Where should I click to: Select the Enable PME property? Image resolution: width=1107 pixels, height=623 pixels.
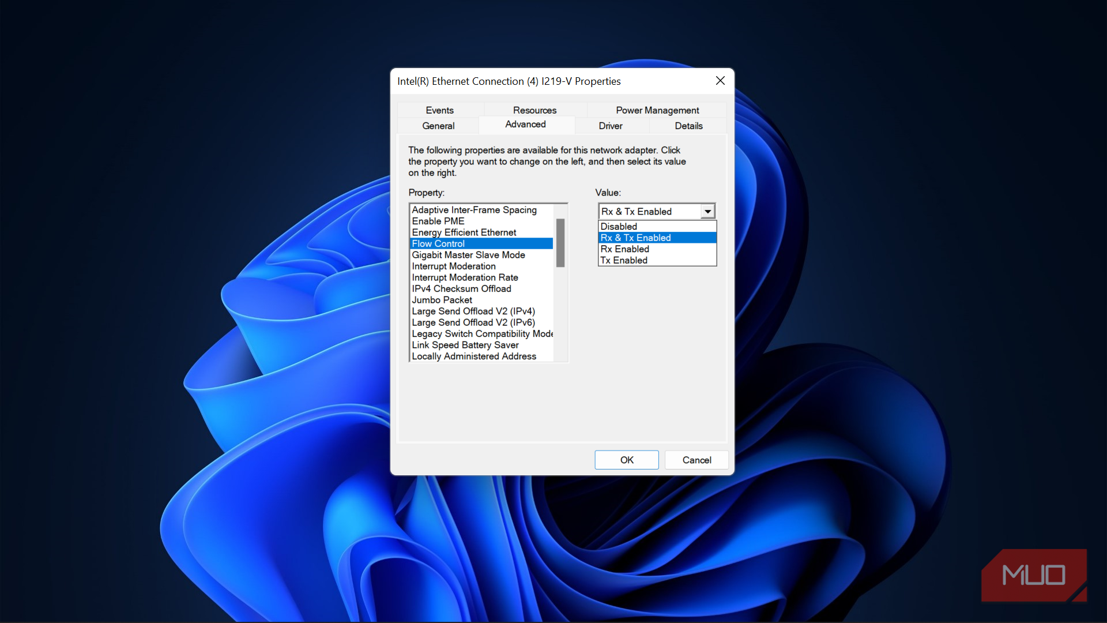tap(481, 222)
